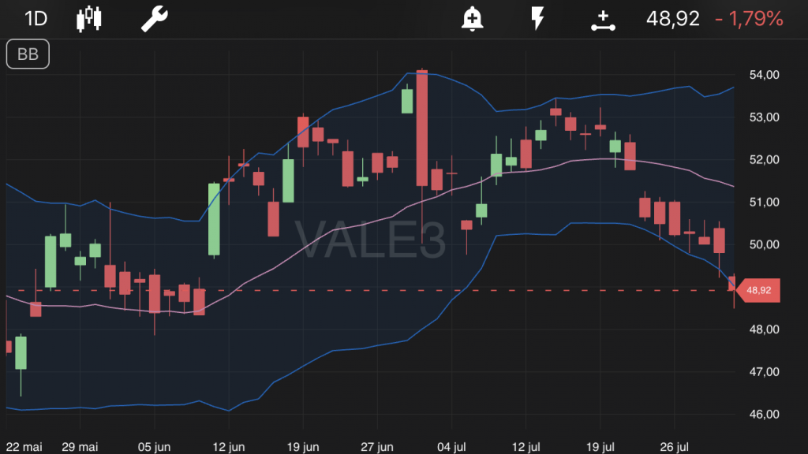Tap the 51,00 price axis label

tap(764, 203)
